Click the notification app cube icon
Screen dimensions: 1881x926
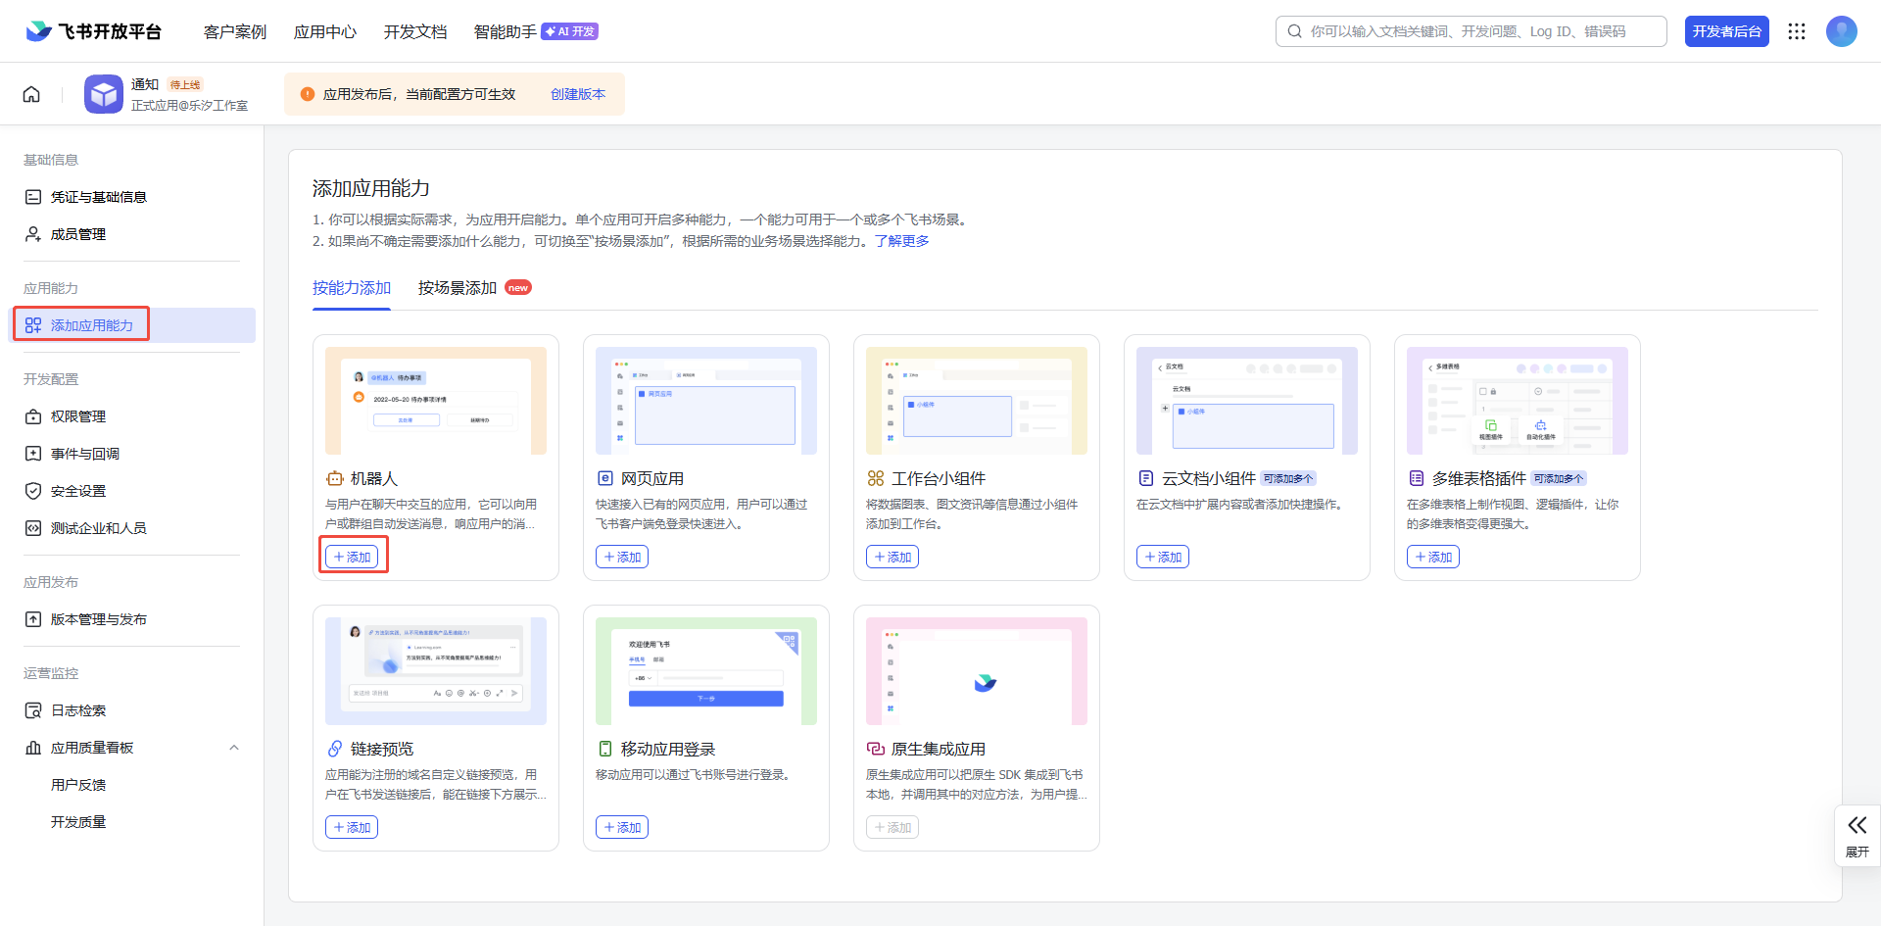tap(103, 94)
